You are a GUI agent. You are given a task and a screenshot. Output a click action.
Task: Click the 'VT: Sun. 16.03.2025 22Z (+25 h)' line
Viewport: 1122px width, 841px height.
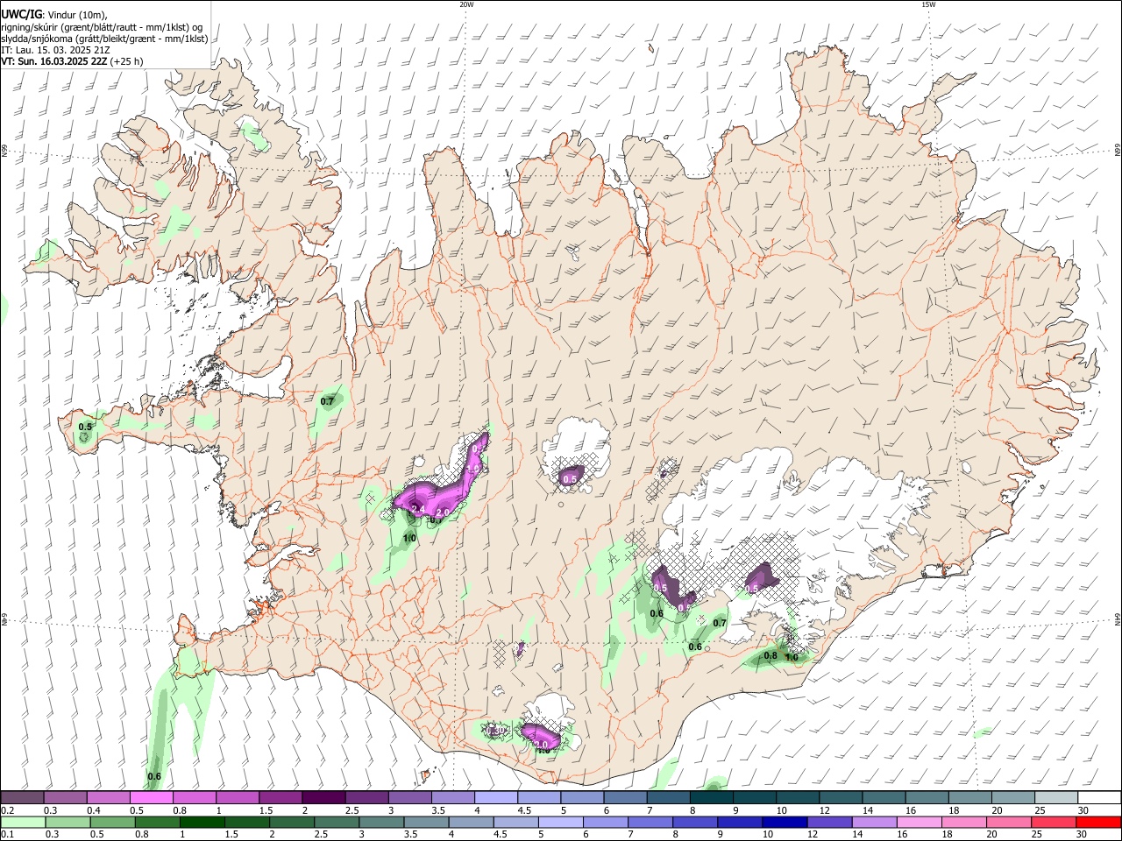[72, 61]
